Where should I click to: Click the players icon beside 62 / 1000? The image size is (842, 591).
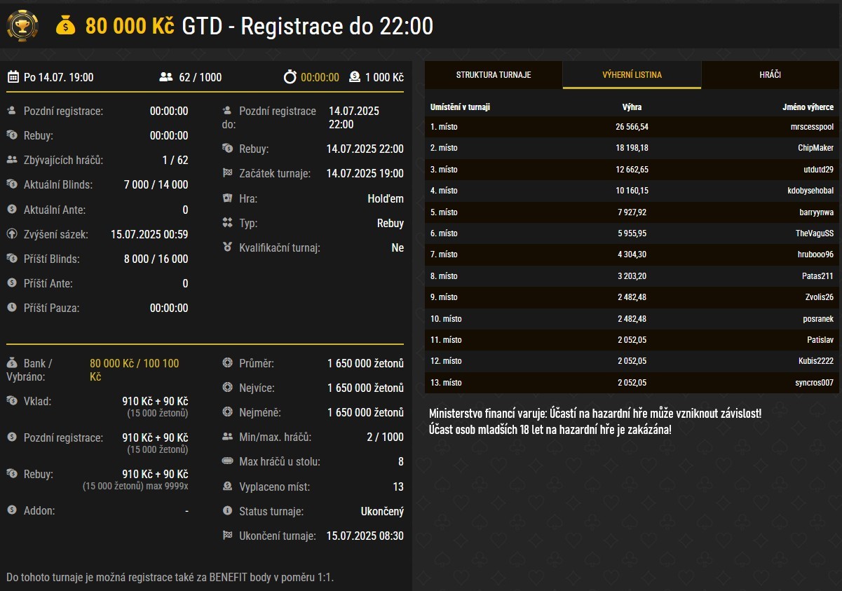point(165,77)
